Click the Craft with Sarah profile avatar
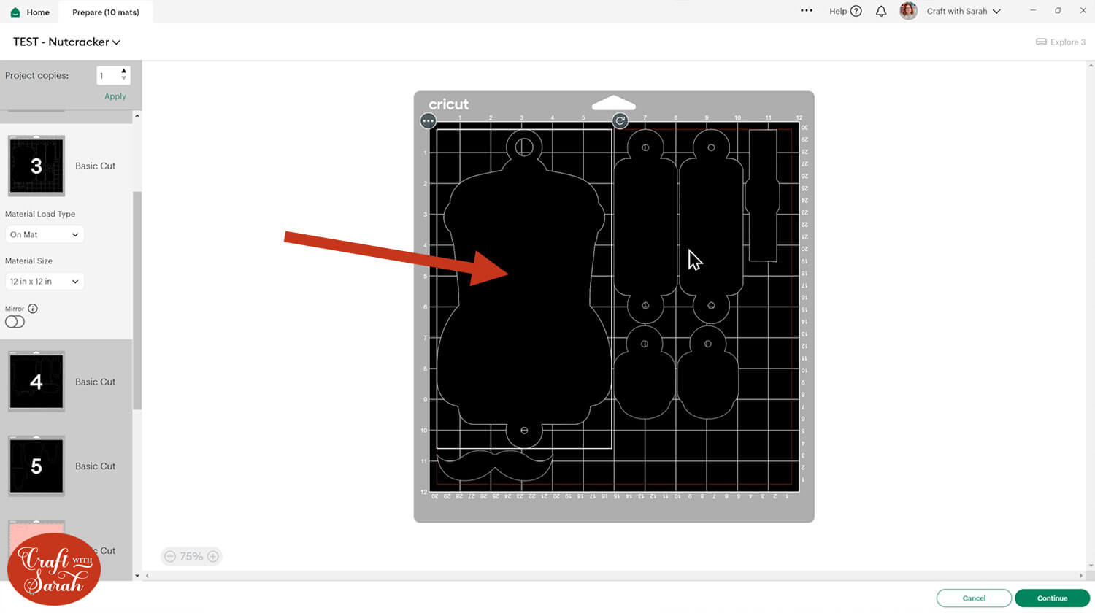 click(x=908, y=11)
